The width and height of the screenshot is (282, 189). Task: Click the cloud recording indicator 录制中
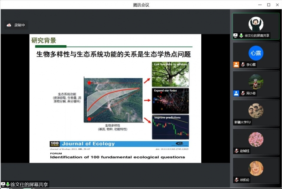16,25
